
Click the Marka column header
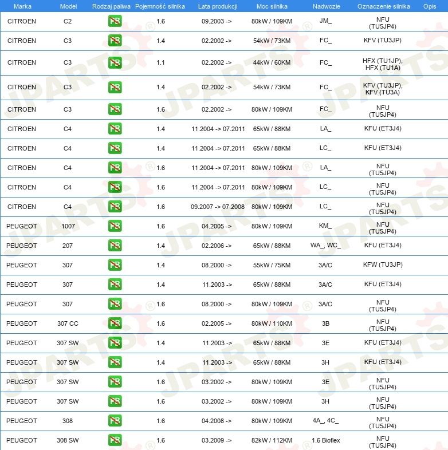click(x=22, y=6)
